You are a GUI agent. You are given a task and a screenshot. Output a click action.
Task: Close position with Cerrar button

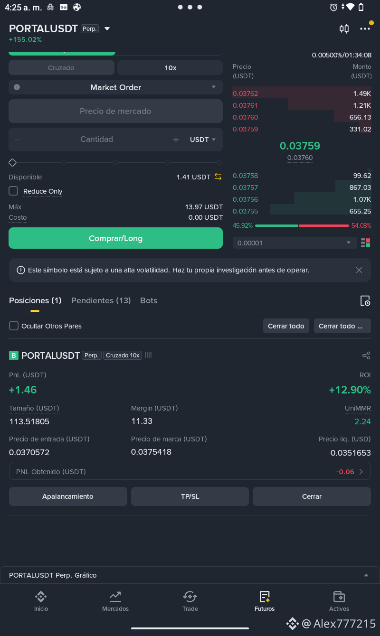coord(312,496)
